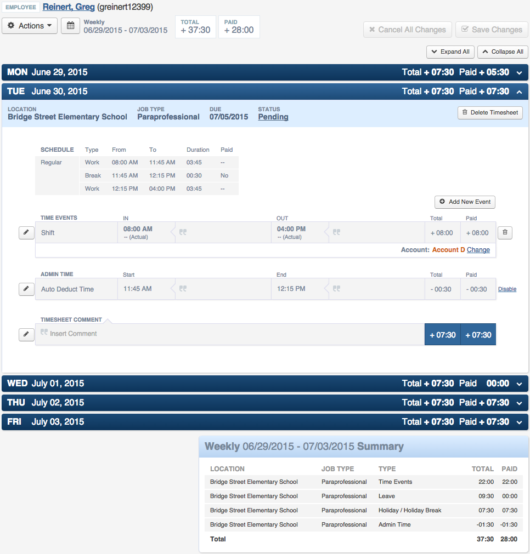This screenshot has height=554, width=530.
Task: Expand the MON June 29, 2015 row
Action: coord(519,72)
